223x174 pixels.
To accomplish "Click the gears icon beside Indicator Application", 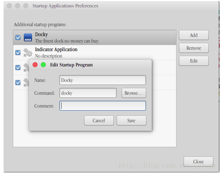I will [28, 53].
